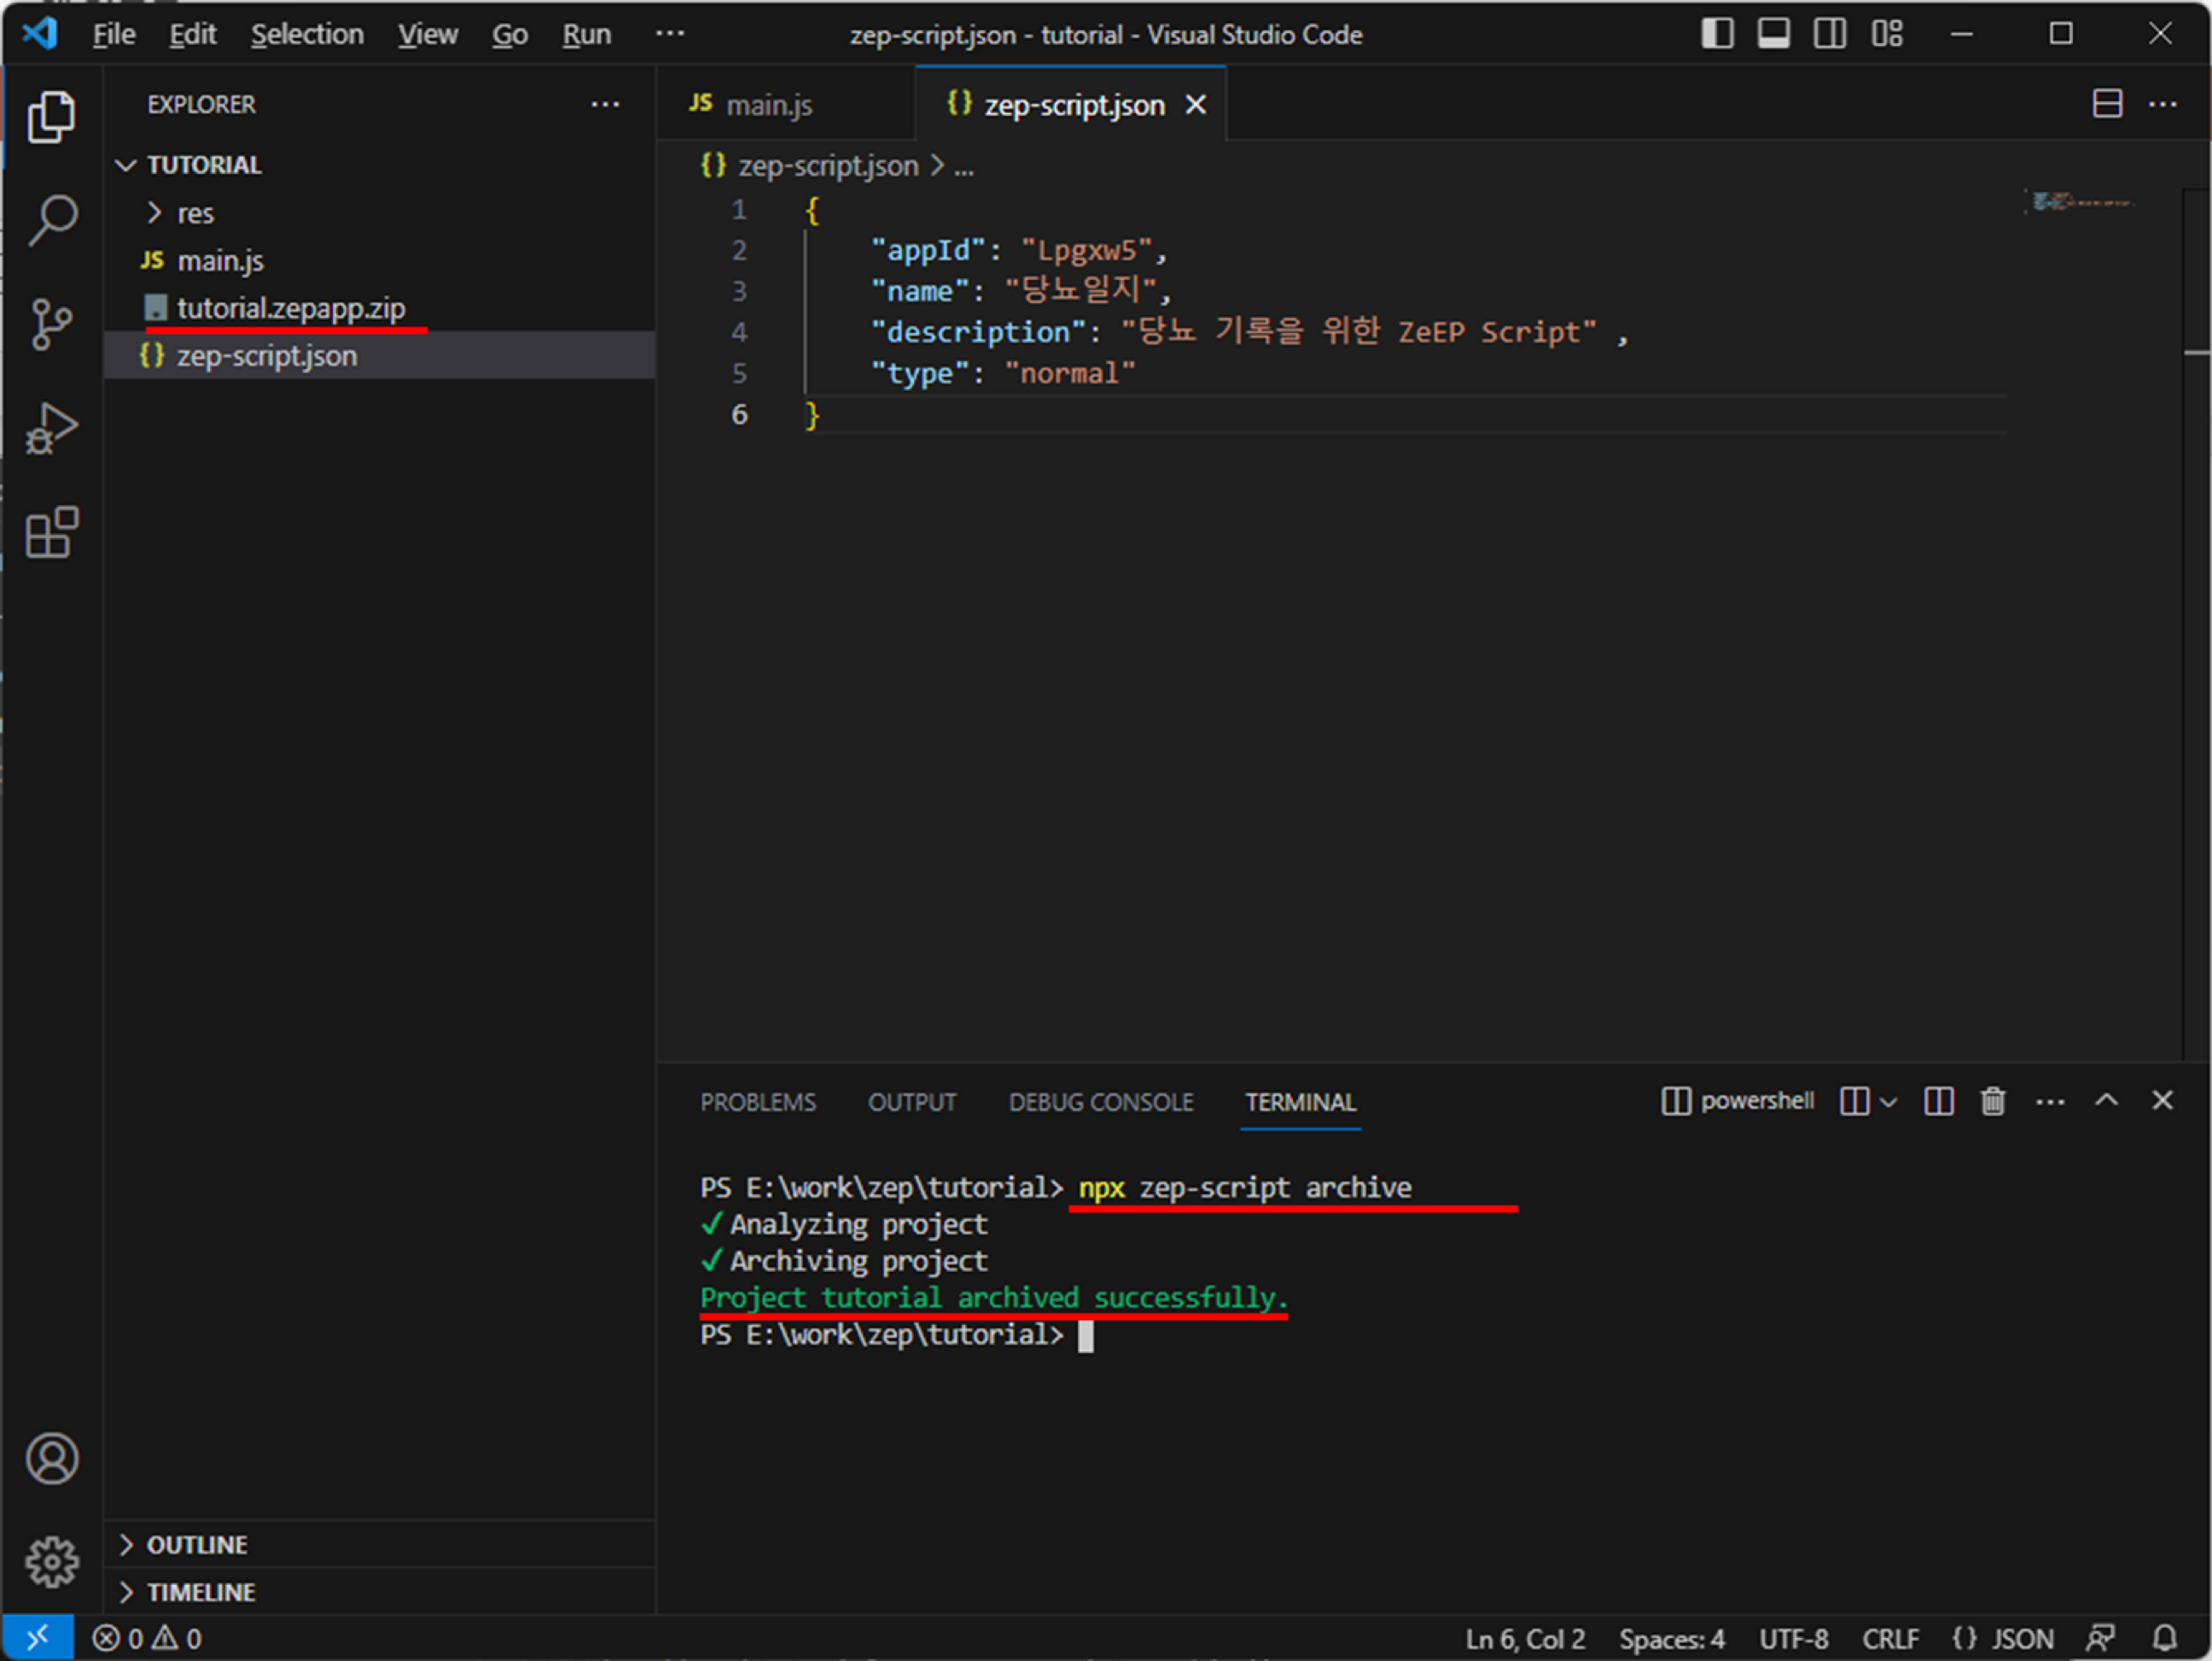This screenshot has height=1661, width=2212.
Task: Open the Manage gear menu
Action: pyautogui.click(x=52, y=1561)
